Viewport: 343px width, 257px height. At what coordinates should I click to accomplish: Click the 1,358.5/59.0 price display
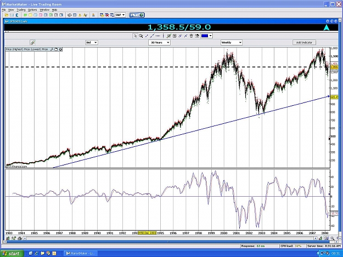(179, 27)
